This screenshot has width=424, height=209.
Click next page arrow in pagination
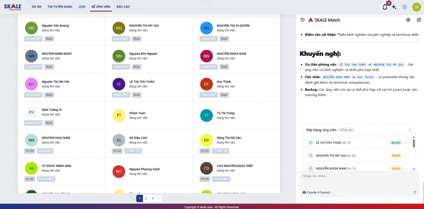[159, 199]
